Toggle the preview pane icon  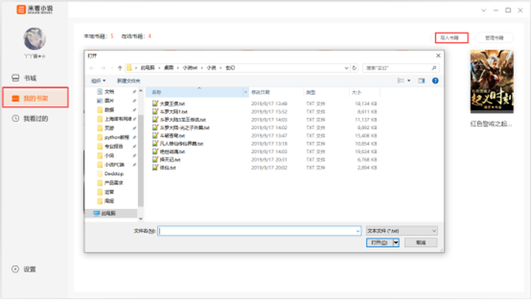point(422,81)
